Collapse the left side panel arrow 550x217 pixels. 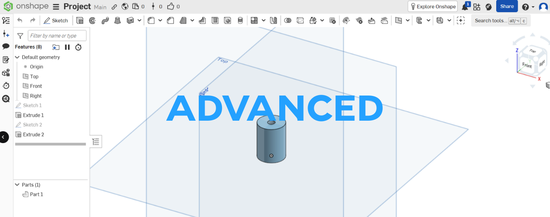tap(4, 137)
